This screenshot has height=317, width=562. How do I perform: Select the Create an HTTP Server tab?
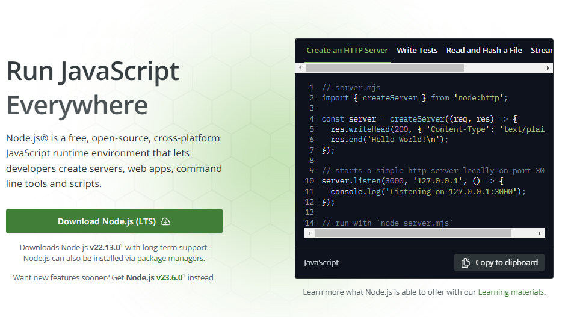pos(347,50)
